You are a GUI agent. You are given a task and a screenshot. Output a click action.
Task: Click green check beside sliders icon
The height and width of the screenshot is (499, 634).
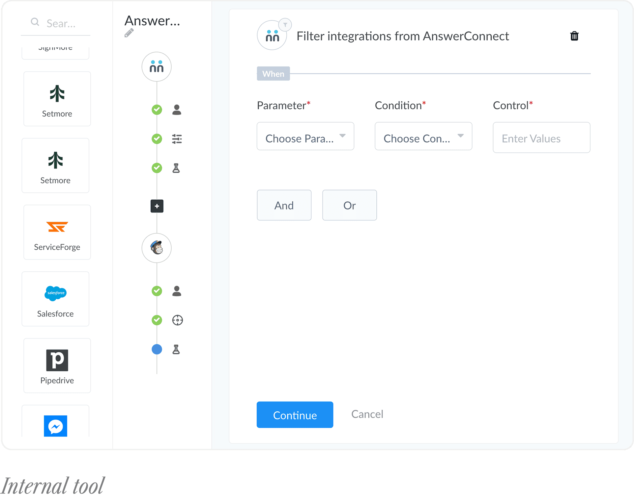pyautogui.click(x=157, y=139)
